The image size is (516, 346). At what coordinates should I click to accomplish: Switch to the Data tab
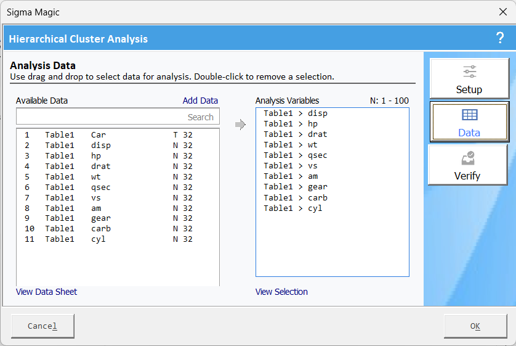[x=469, y=122]
